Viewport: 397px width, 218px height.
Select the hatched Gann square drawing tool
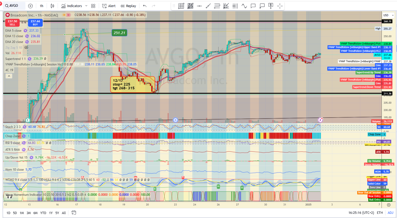[x=191, y=6]
